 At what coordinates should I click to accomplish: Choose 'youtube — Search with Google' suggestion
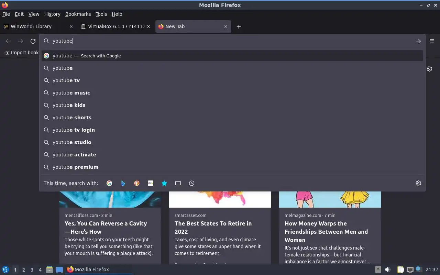pos(232,56)
